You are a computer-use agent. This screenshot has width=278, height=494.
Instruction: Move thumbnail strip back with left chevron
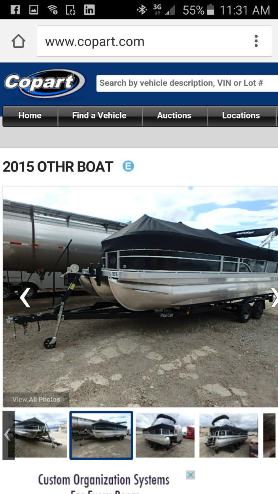click(8, 435)
